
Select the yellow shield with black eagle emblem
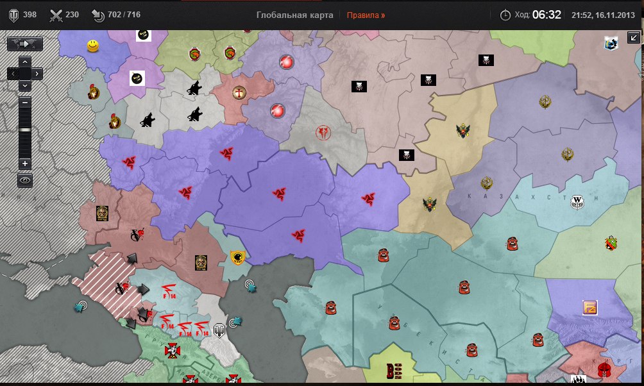pos(237,258)
